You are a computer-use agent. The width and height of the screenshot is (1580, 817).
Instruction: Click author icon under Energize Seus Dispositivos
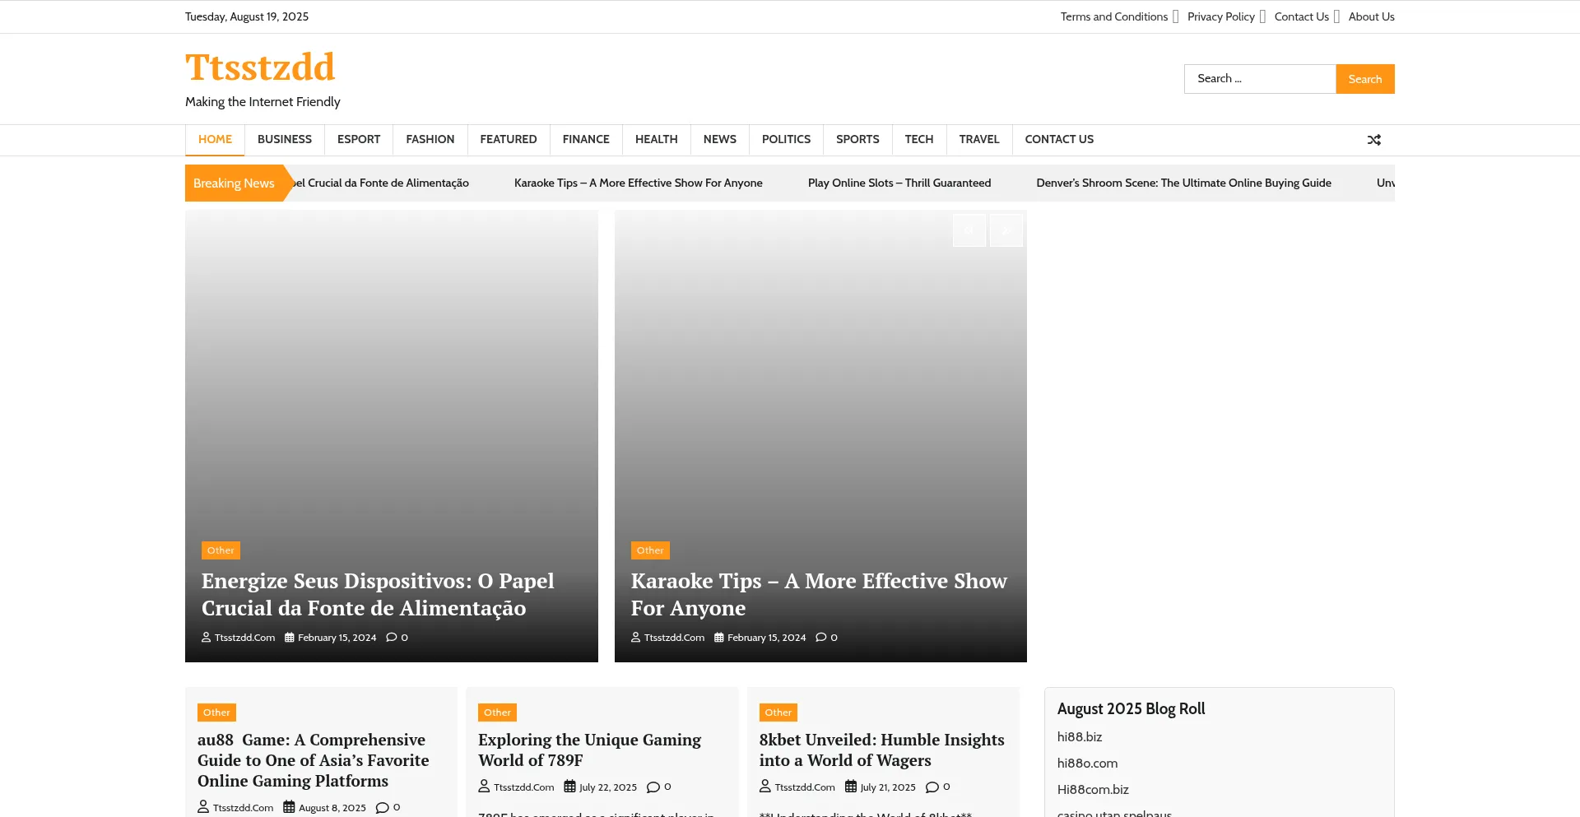pyautogui.click(x=206, y=637)
